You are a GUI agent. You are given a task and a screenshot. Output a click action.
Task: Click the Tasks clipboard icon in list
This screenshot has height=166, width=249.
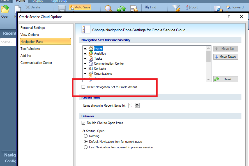click(91, 59)
